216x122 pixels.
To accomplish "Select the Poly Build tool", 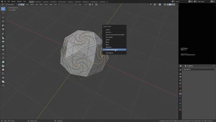I will [3, 62].
